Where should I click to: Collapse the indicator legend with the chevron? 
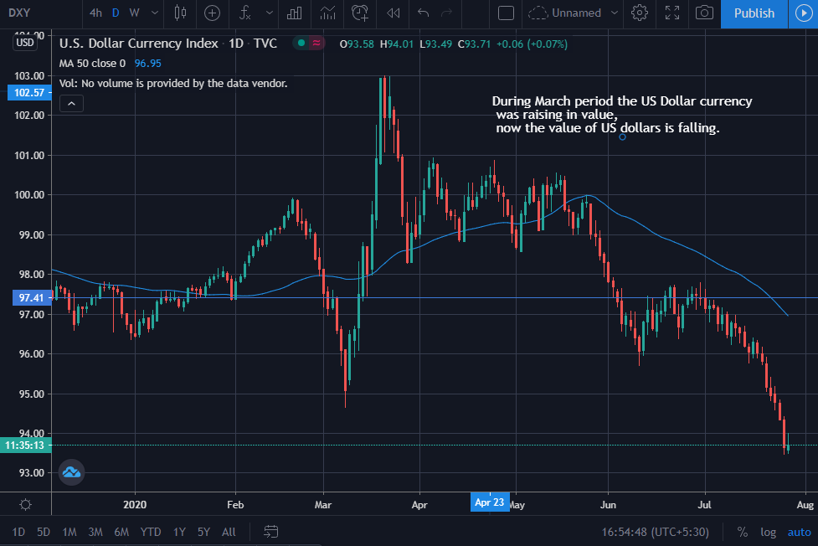click(x=71, y=104)
